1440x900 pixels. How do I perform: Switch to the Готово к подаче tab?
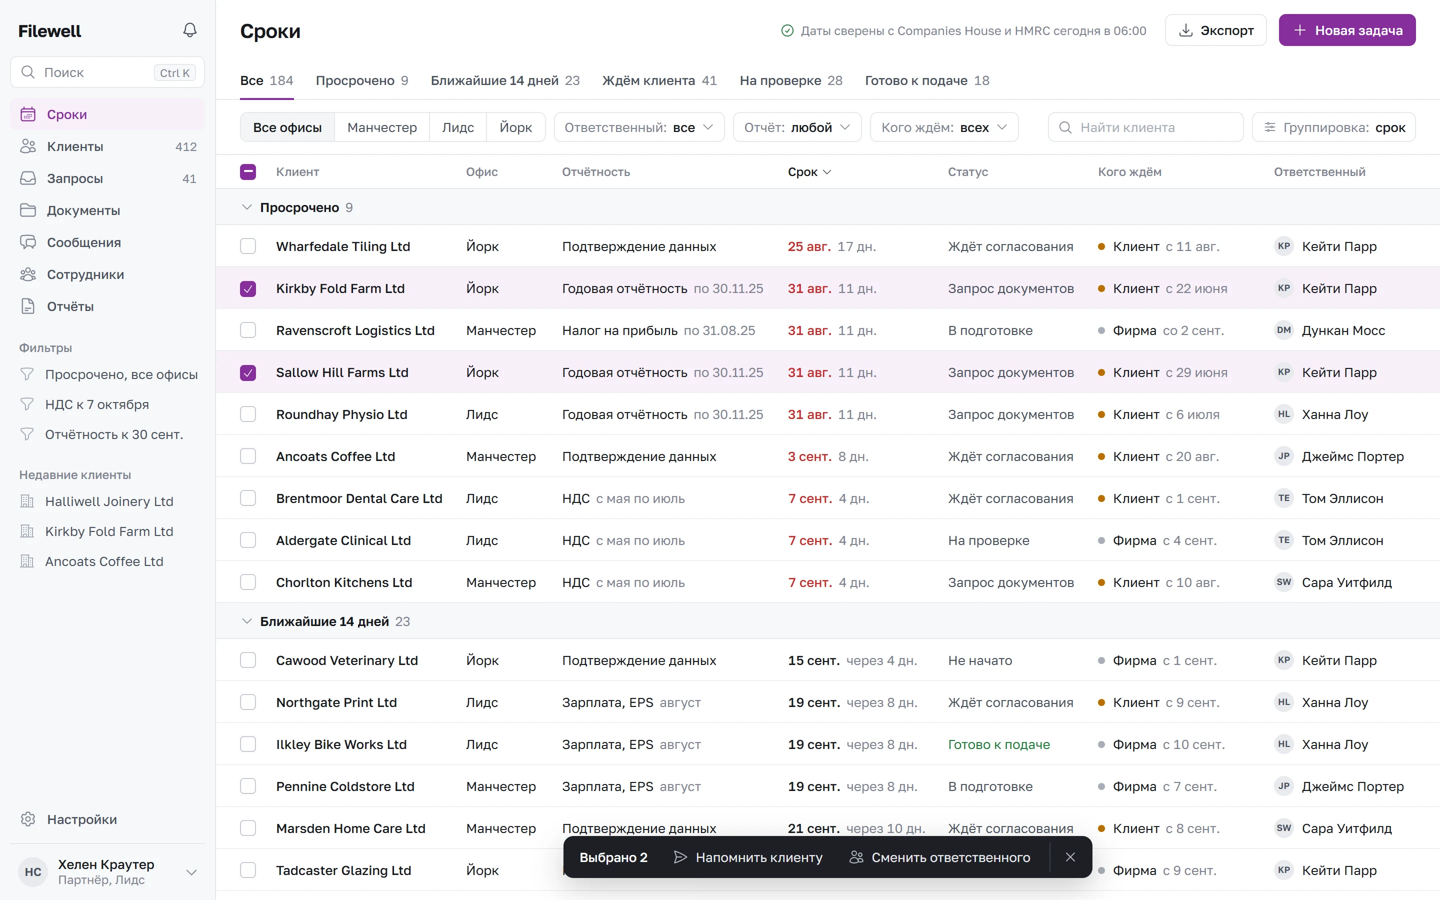[927, 80]
